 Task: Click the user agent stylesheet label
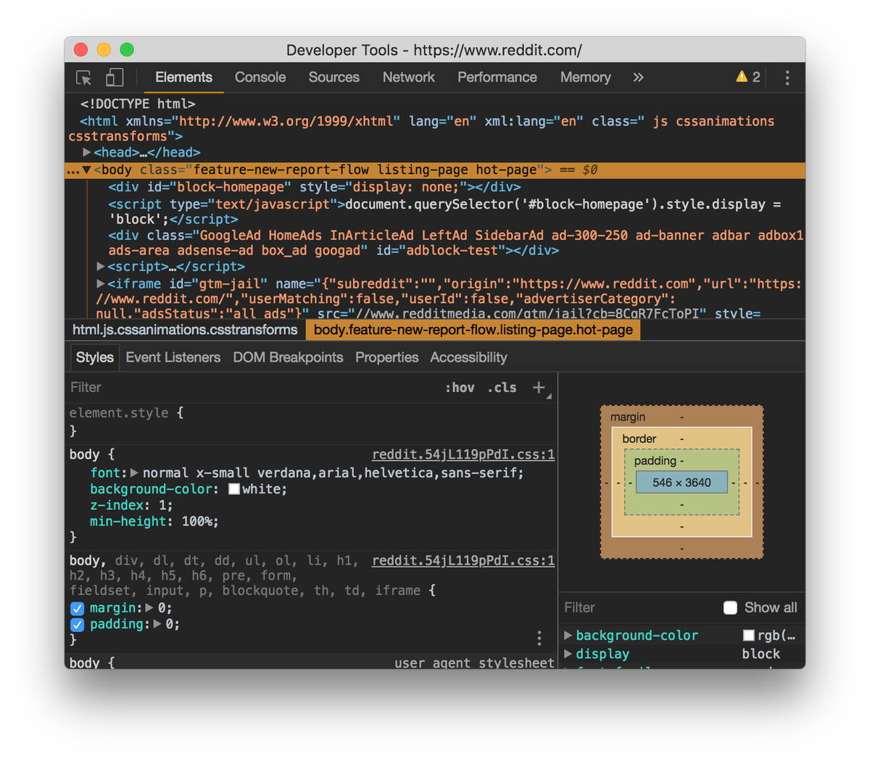(x=474, y=662)
